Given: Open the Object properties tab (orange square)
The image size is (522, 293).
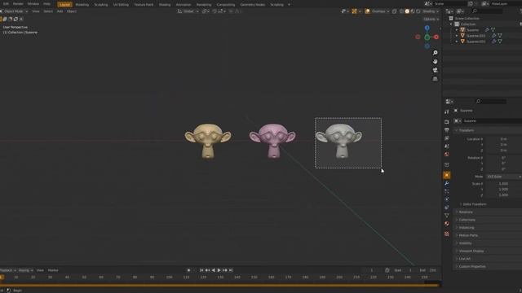Looking at the screenshot, I should pyautogui.click(x=447, y=175).
